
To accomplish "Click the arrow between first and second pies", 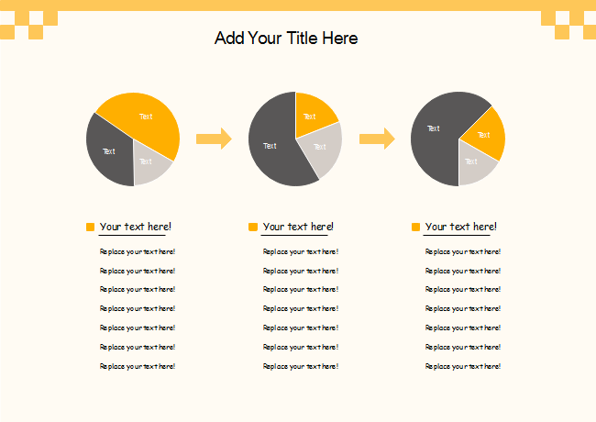I will 214,139.
